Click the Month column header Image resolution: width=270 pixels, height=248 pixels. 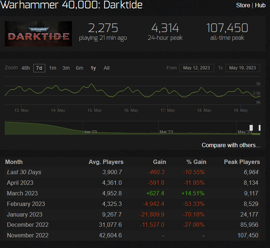click(14, 162)
